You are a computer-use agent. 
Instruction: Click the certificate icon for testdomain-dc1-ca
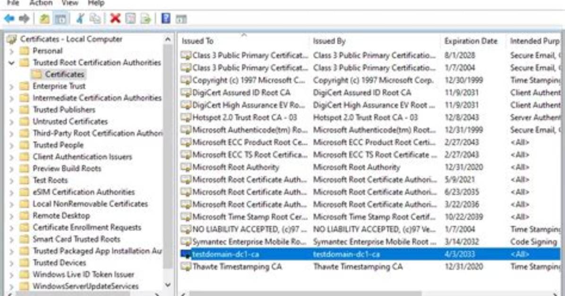click(186, 254)
